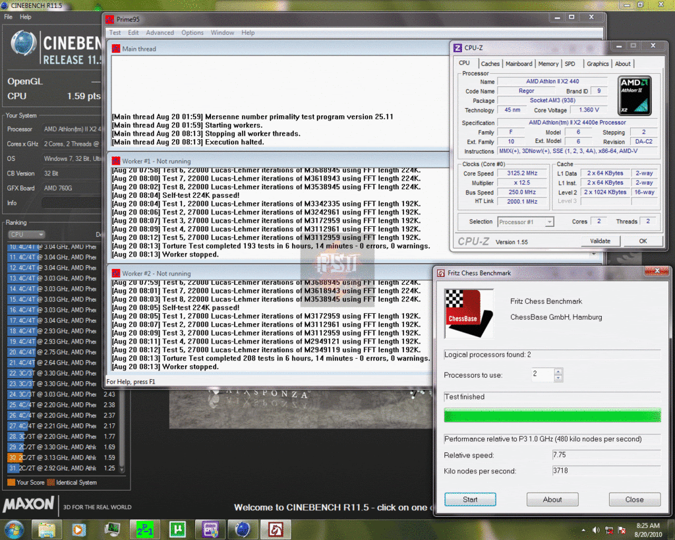675x540 pixels.
Task: Switch to the Mainboard tab in CPU-Z
Action: coord(519,64)
